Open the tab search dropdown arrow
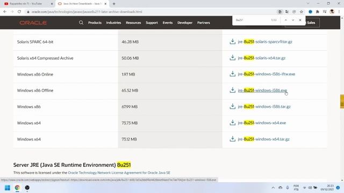This screenshot has width=344, height=193. (x=308, y=4)
